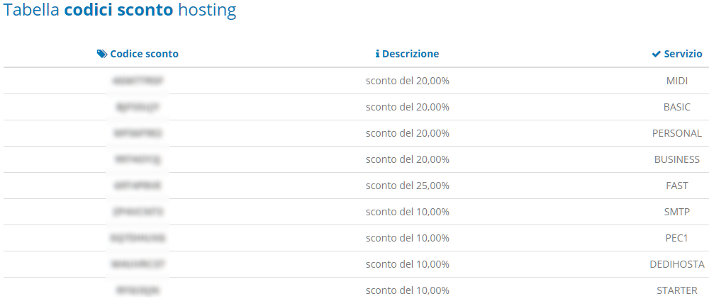Screen dimensions: 709x301
Task: Click the checkmark icon beside Servizio
Action: (656, 55)
